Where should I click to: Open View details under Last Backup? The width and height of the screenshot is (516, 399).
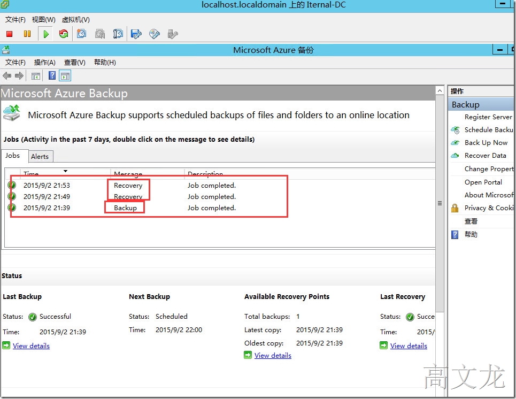tap(31, 346)
